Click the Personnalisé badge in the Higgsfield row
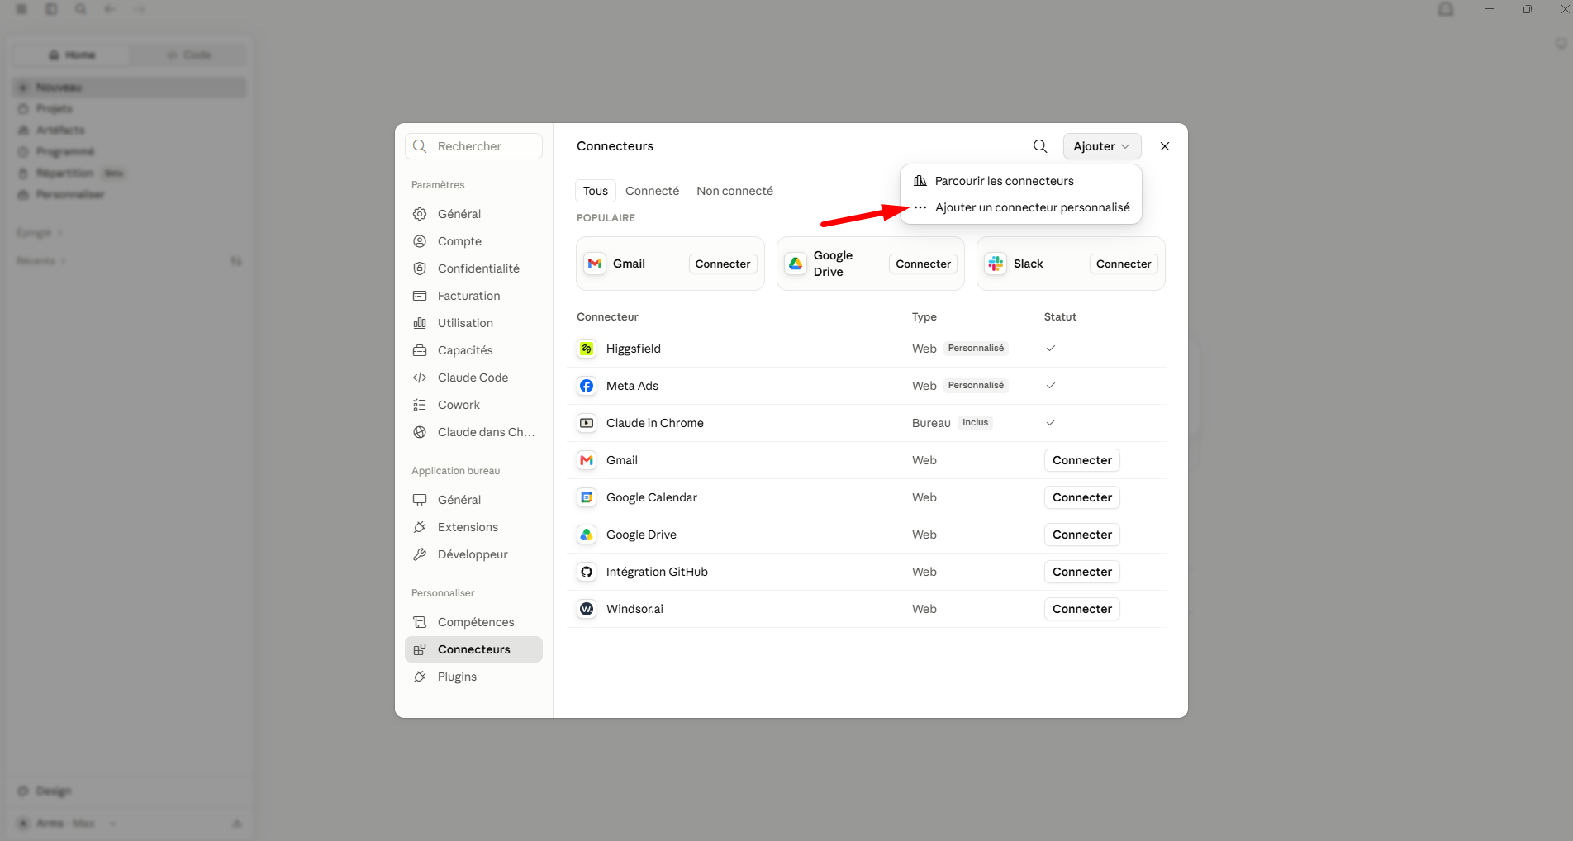The height and width of the screenshot is (841, 1573). tap(976, 349)
